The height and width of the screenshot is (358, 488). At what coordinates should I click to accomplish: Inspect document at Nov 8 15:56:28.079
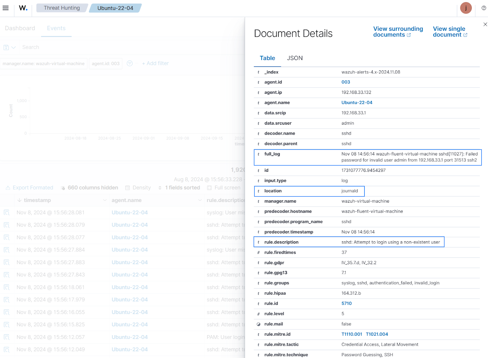[x=6, y=225]
